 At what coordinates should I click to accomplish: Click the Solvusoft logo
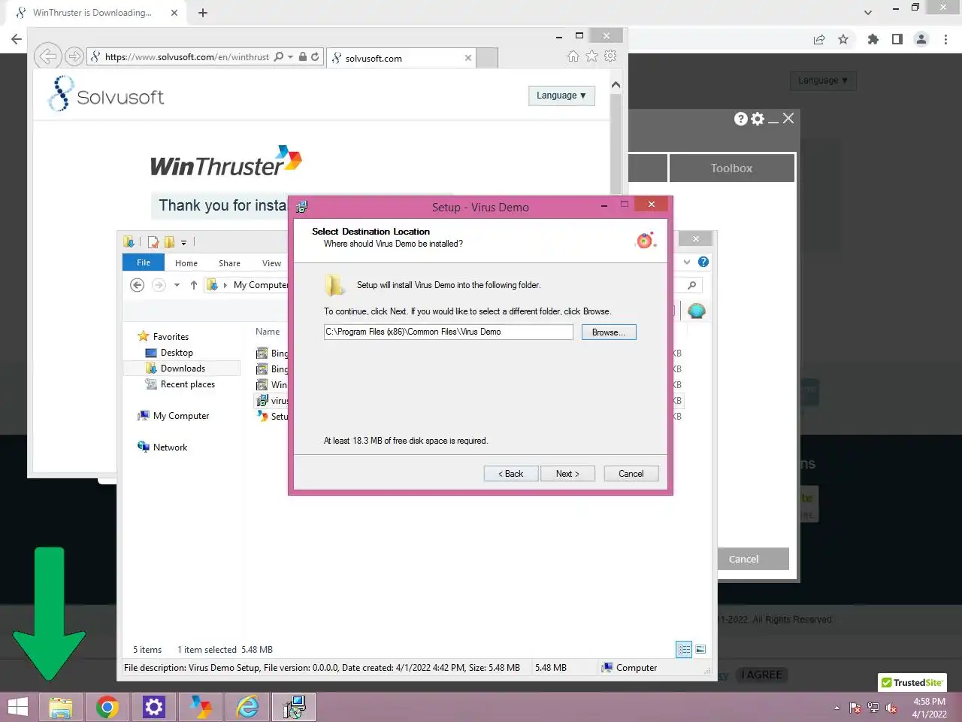point(106,94)
